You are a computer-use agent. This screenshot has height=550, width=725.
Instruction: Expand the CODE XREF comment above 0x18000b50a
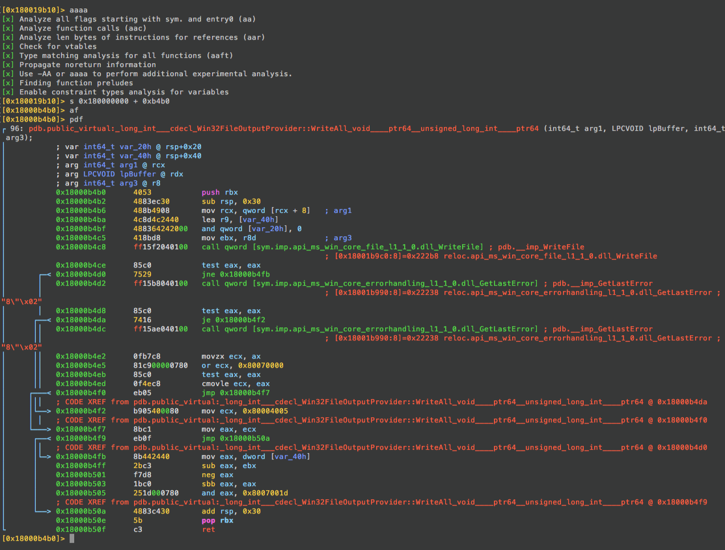(x=260, y=502)
